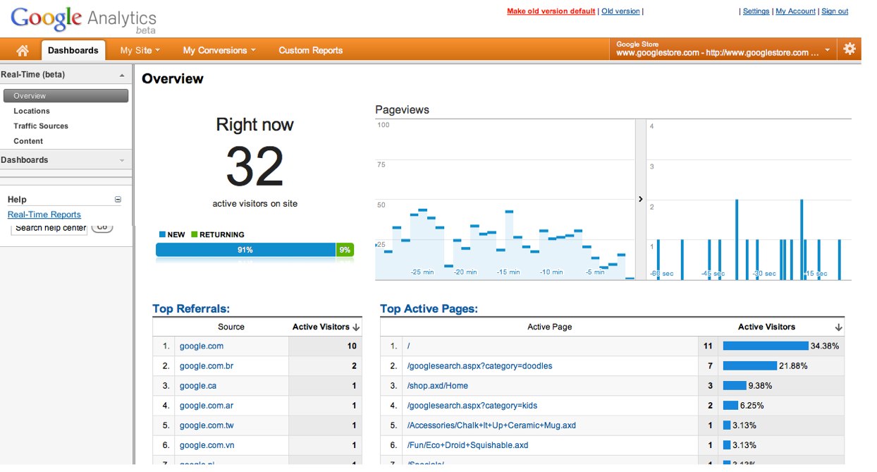The height and width of the screenshot is (472, 877).
Task: Open the / active page link
Action: [x=409, y=346]
